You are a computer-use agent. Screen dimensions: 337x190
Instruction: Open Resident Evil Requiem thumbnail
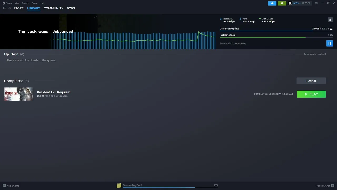click(19, 94)
